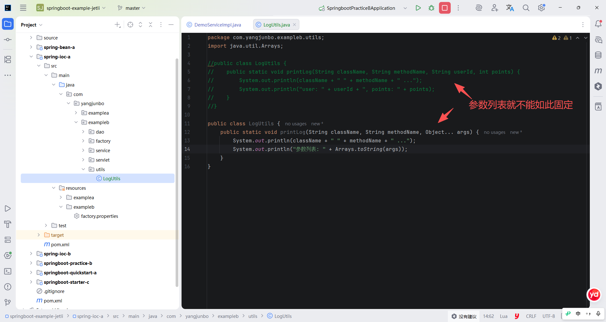
Task: Close the LogUtils.java tab
Action: 294,25
